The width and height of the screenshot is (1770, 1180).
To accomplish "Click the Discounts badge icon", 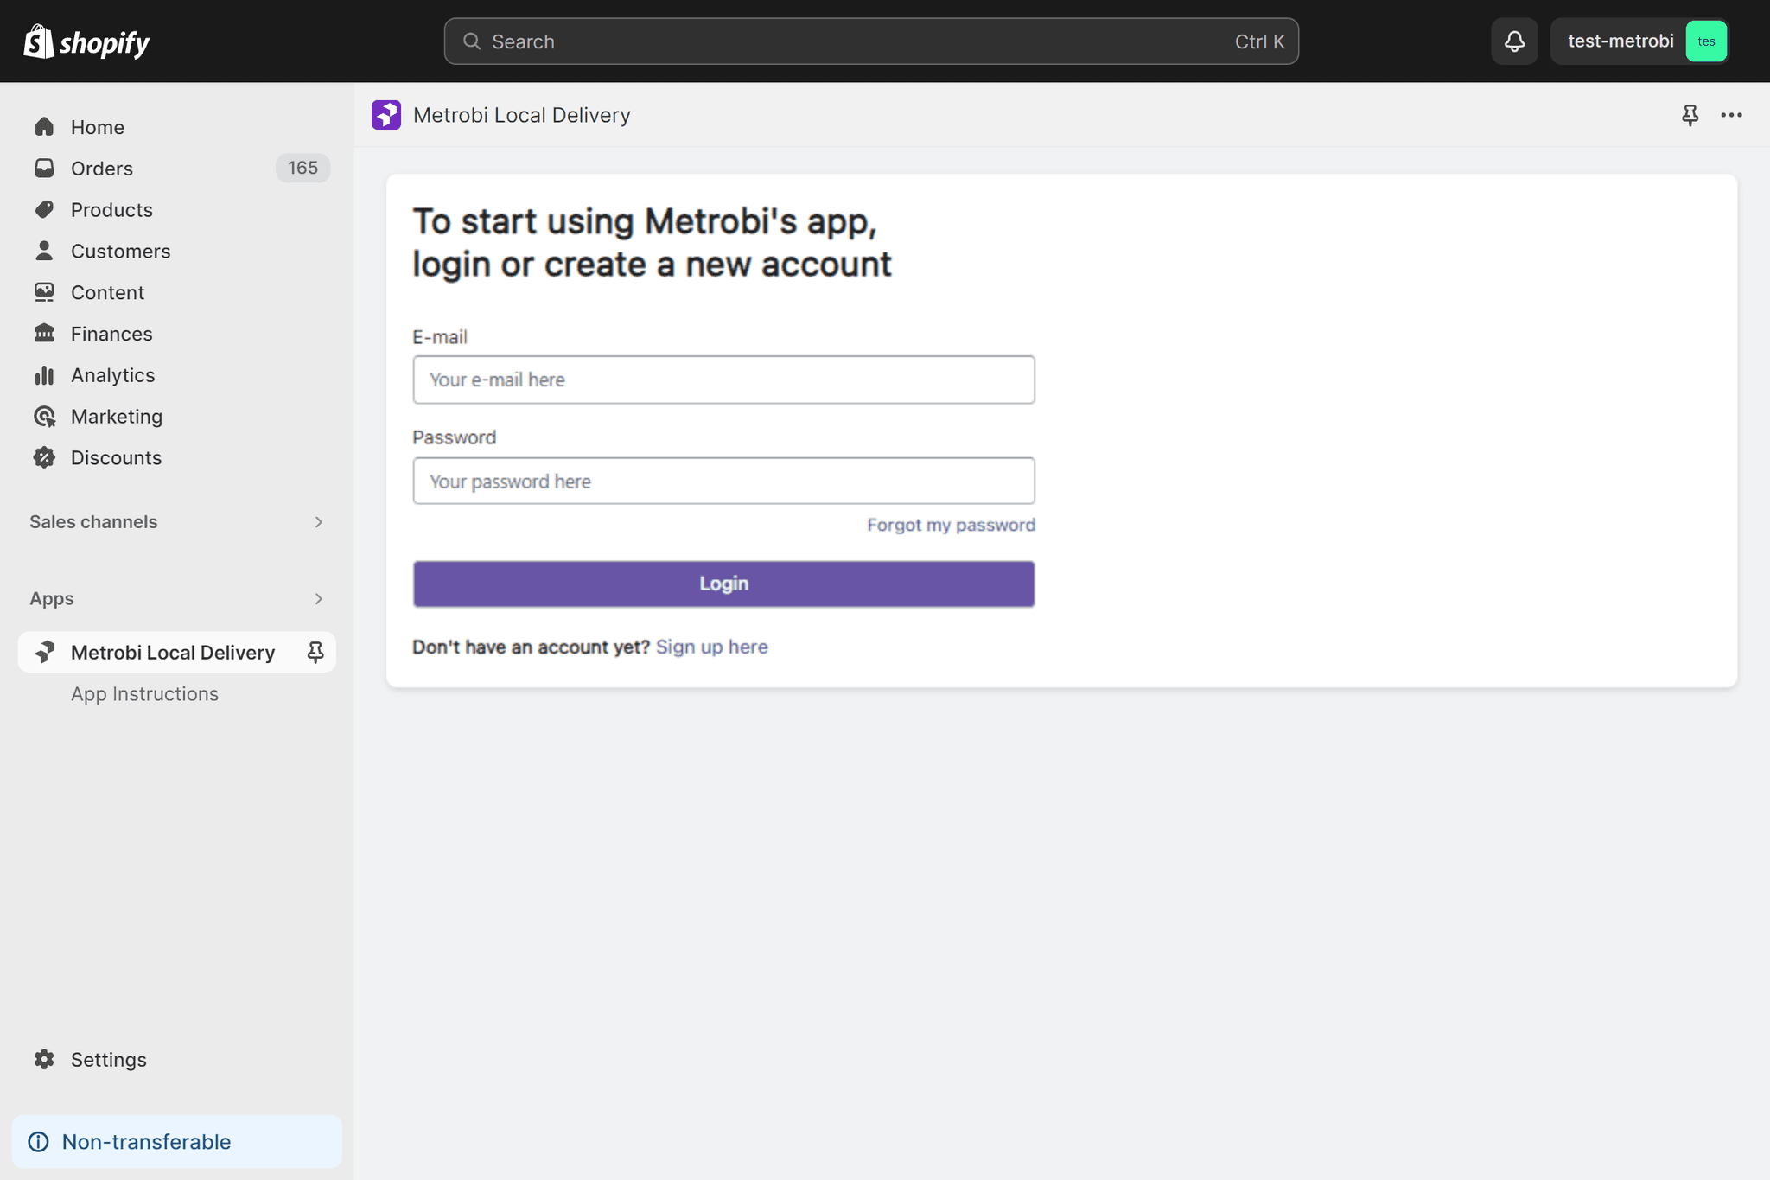I will pyautogui.click(x=44, y=457).
